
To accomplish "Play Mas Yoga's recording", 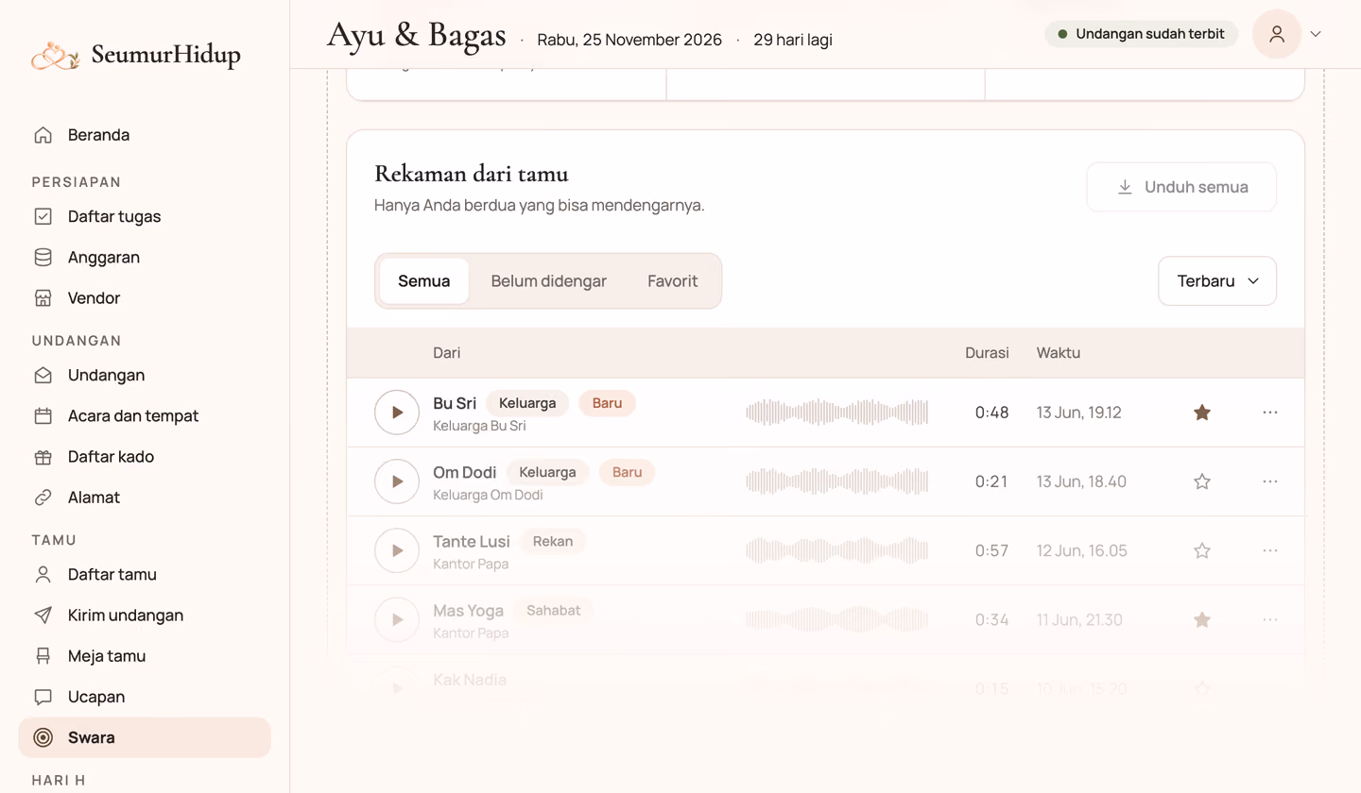I will point(397,619).
